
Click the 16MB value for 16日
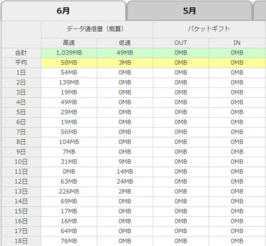pos(69,221)
